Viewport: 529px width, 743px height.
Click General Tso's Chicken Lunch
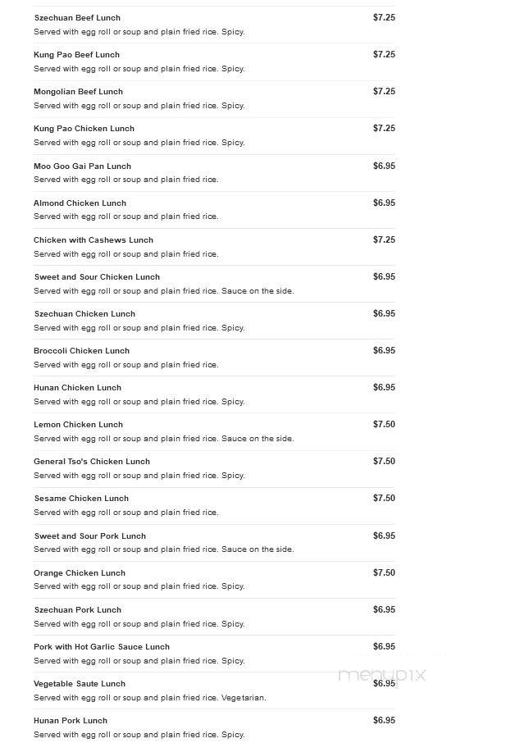[92, 462]
